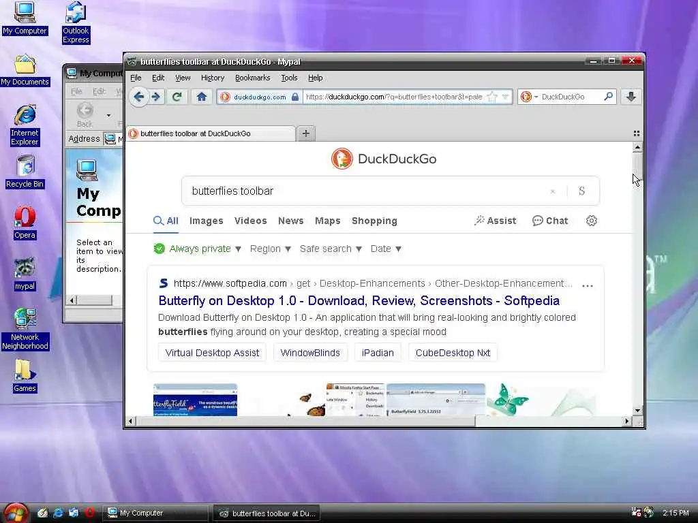Open search engine selector dropdown
The height and width of the screenshot is (523, 698).
529,97
